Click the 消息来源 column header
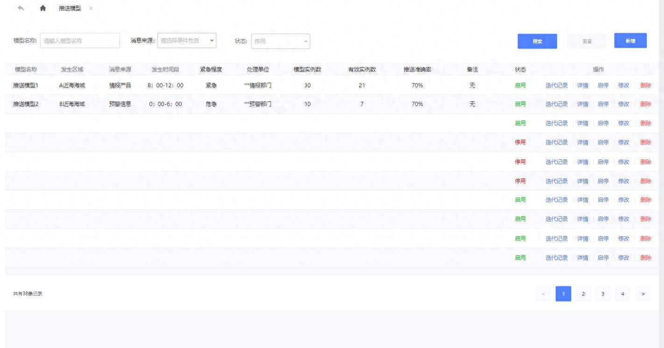 120,70
